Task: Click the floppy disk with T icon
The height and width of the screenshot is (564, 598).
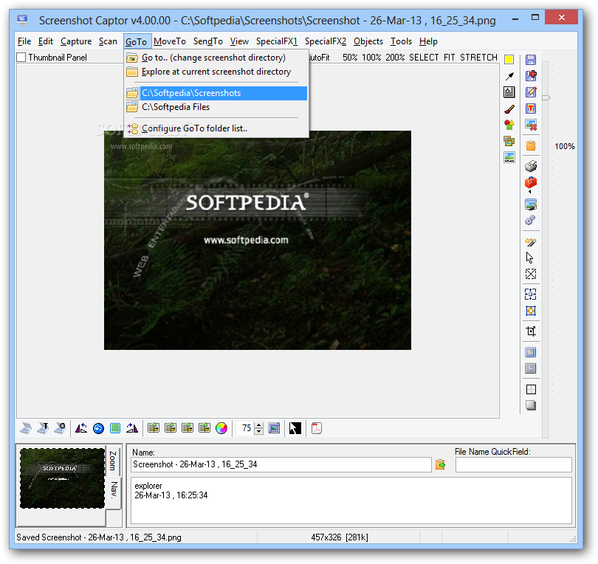Action: pyautogui.click(x=531, y=109)
